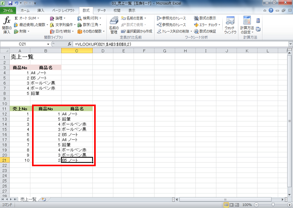Open Customize Quick Access Toolbar dropdown
The width and height of the screenshot is (293, 208).
point(35,3)
